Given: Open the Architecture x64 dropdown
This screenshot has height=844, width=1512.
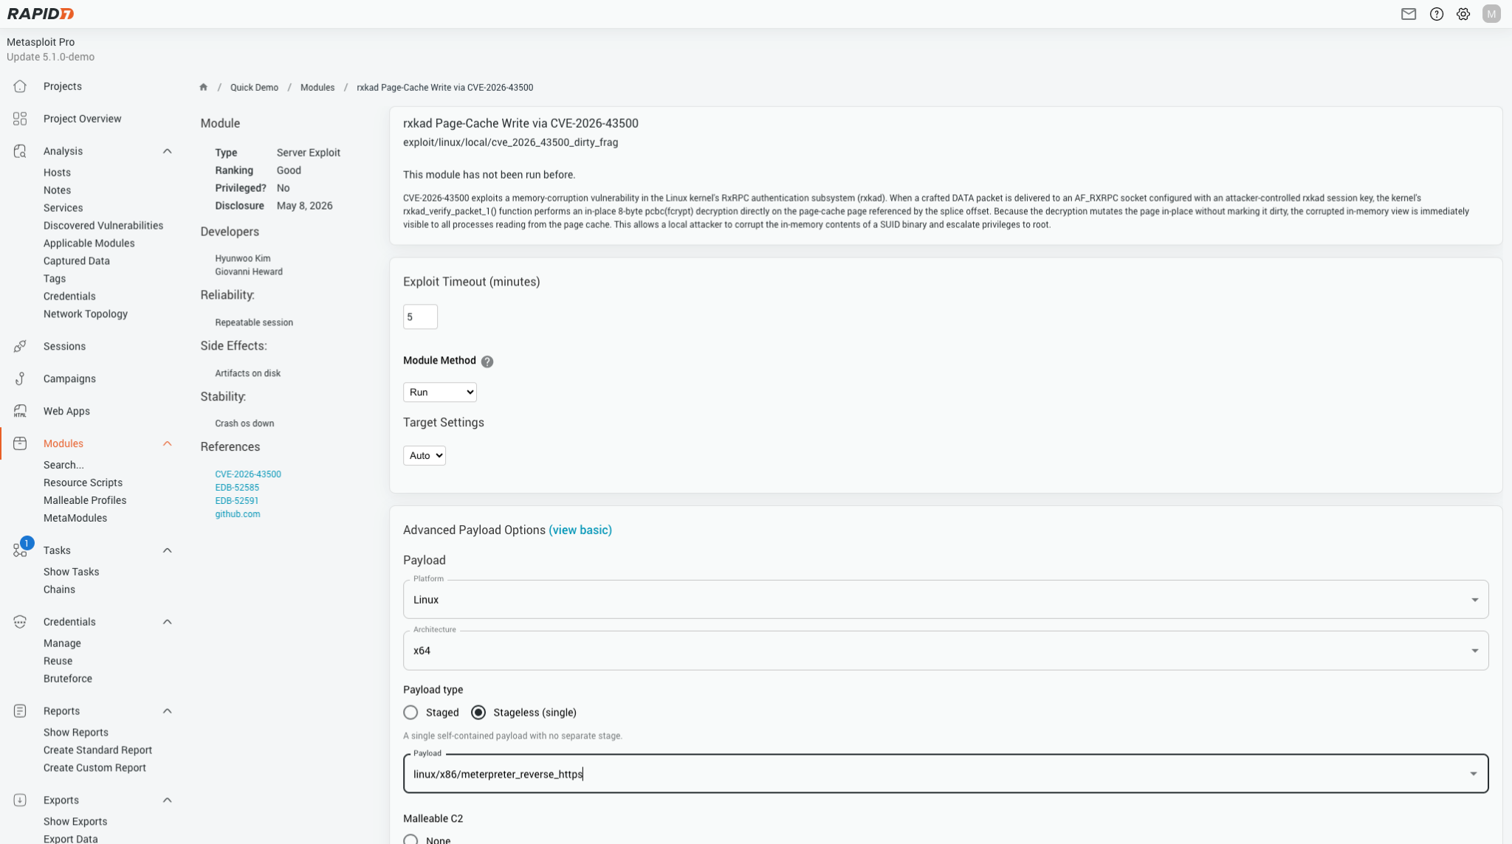Looking at the screenshot, I should coord(945,651).
